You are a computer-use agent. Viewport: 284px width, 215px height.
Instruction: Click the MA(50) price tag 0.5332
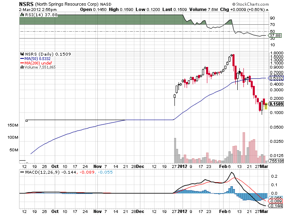(x=275, y=78)
